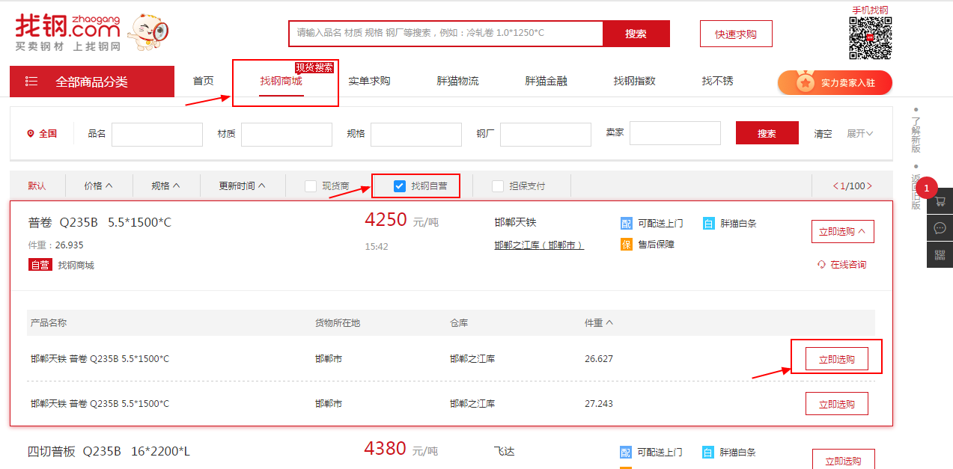Click the 全国 location pin icon
953x469 pixels.
click(31, 134)
